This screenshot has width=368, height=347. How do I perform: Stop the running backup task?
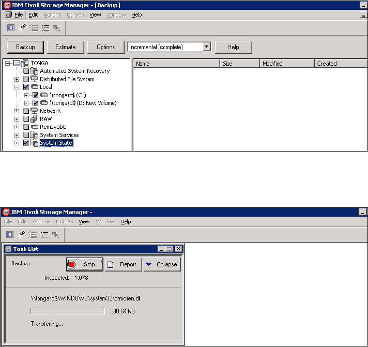click(x=85, y=264)
